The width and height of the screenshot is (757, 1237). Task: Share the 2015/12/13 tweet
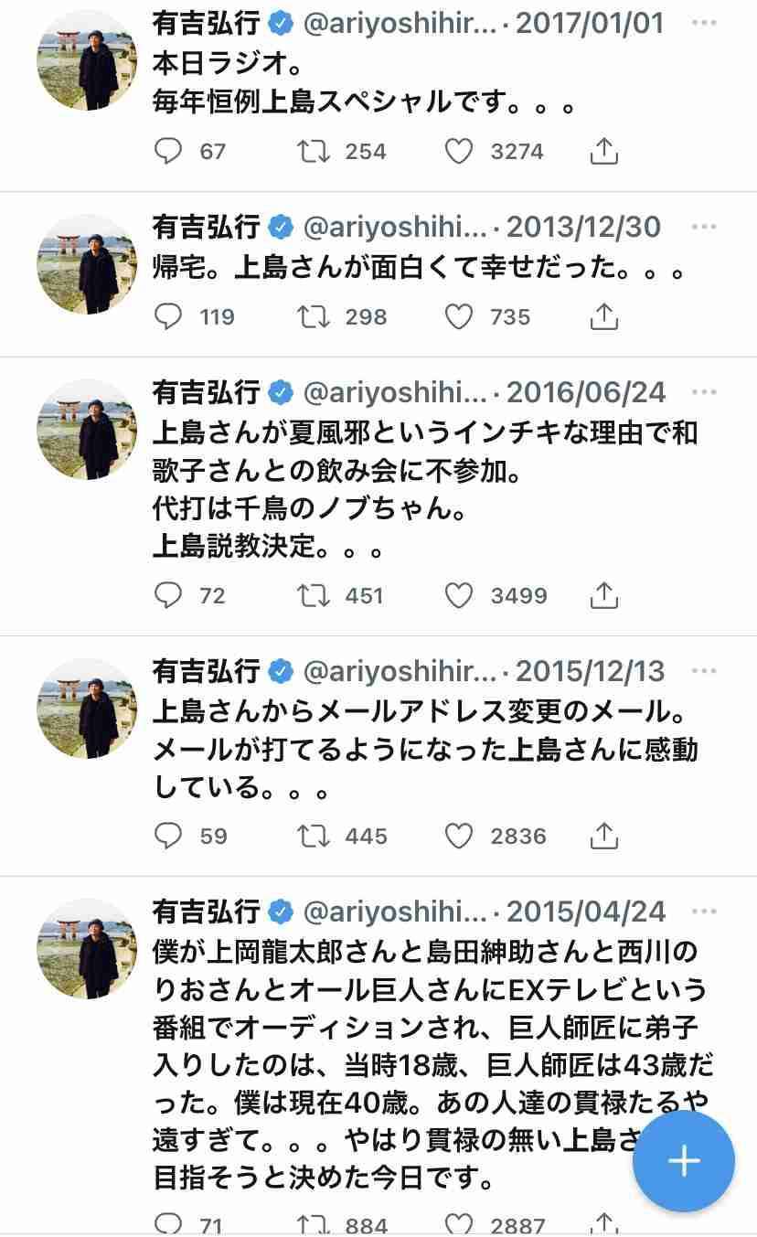[603, 836]
